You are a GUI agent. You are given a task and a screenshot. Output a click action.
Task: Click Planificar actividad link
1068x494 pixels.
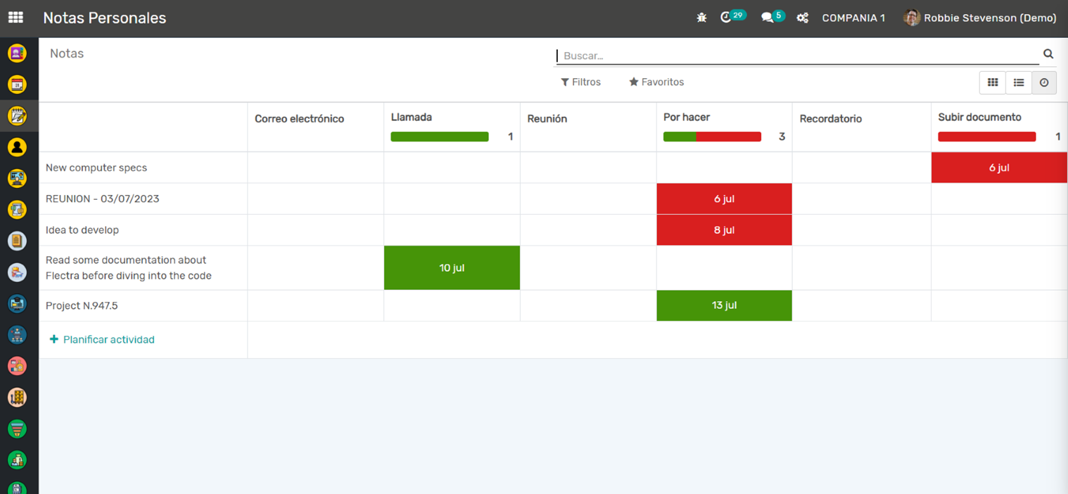pos(103,339)
